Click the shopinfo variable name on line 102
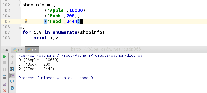The width and height of the screenshot is (207, 93). coord(33,5)
